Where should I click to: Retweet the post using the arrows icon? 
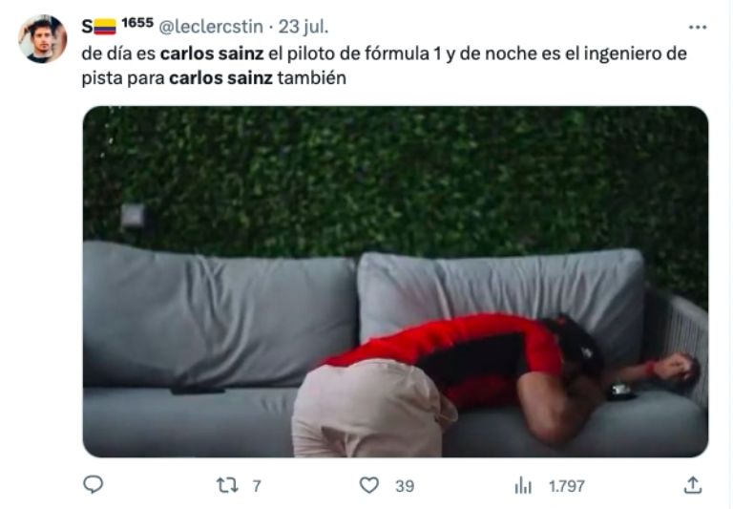(227, 485)
